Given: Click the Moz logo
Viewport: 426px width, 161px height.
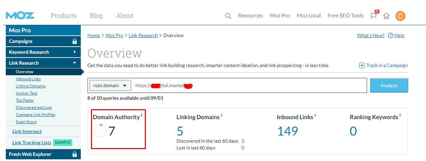Looking at the screenshot, I should pyautogui.click(x=20, y=16).
